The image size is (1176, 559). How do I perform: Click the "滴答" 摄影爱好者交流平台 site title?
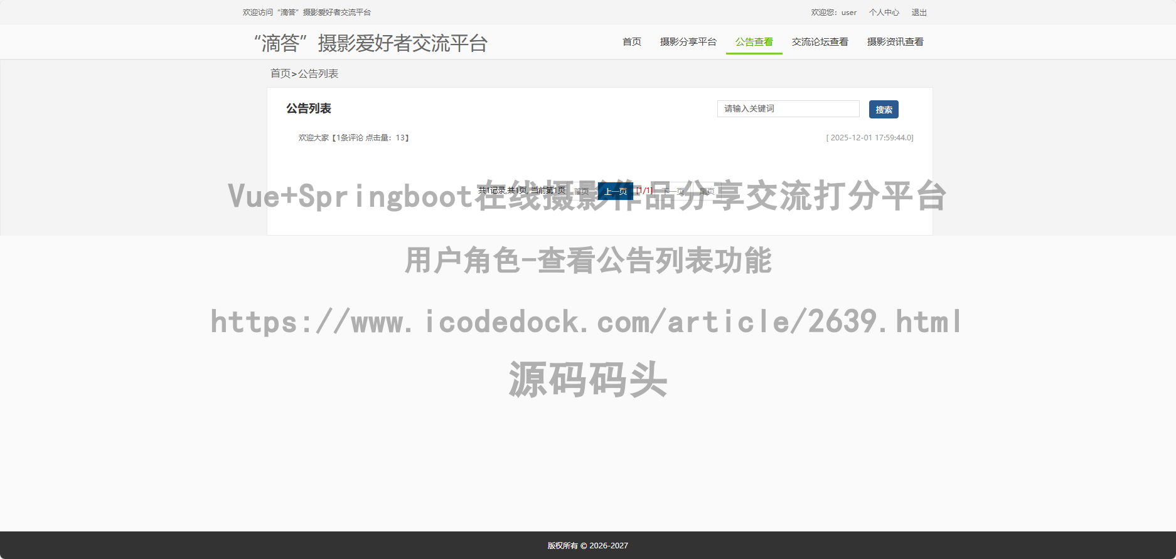click(370, 43)
